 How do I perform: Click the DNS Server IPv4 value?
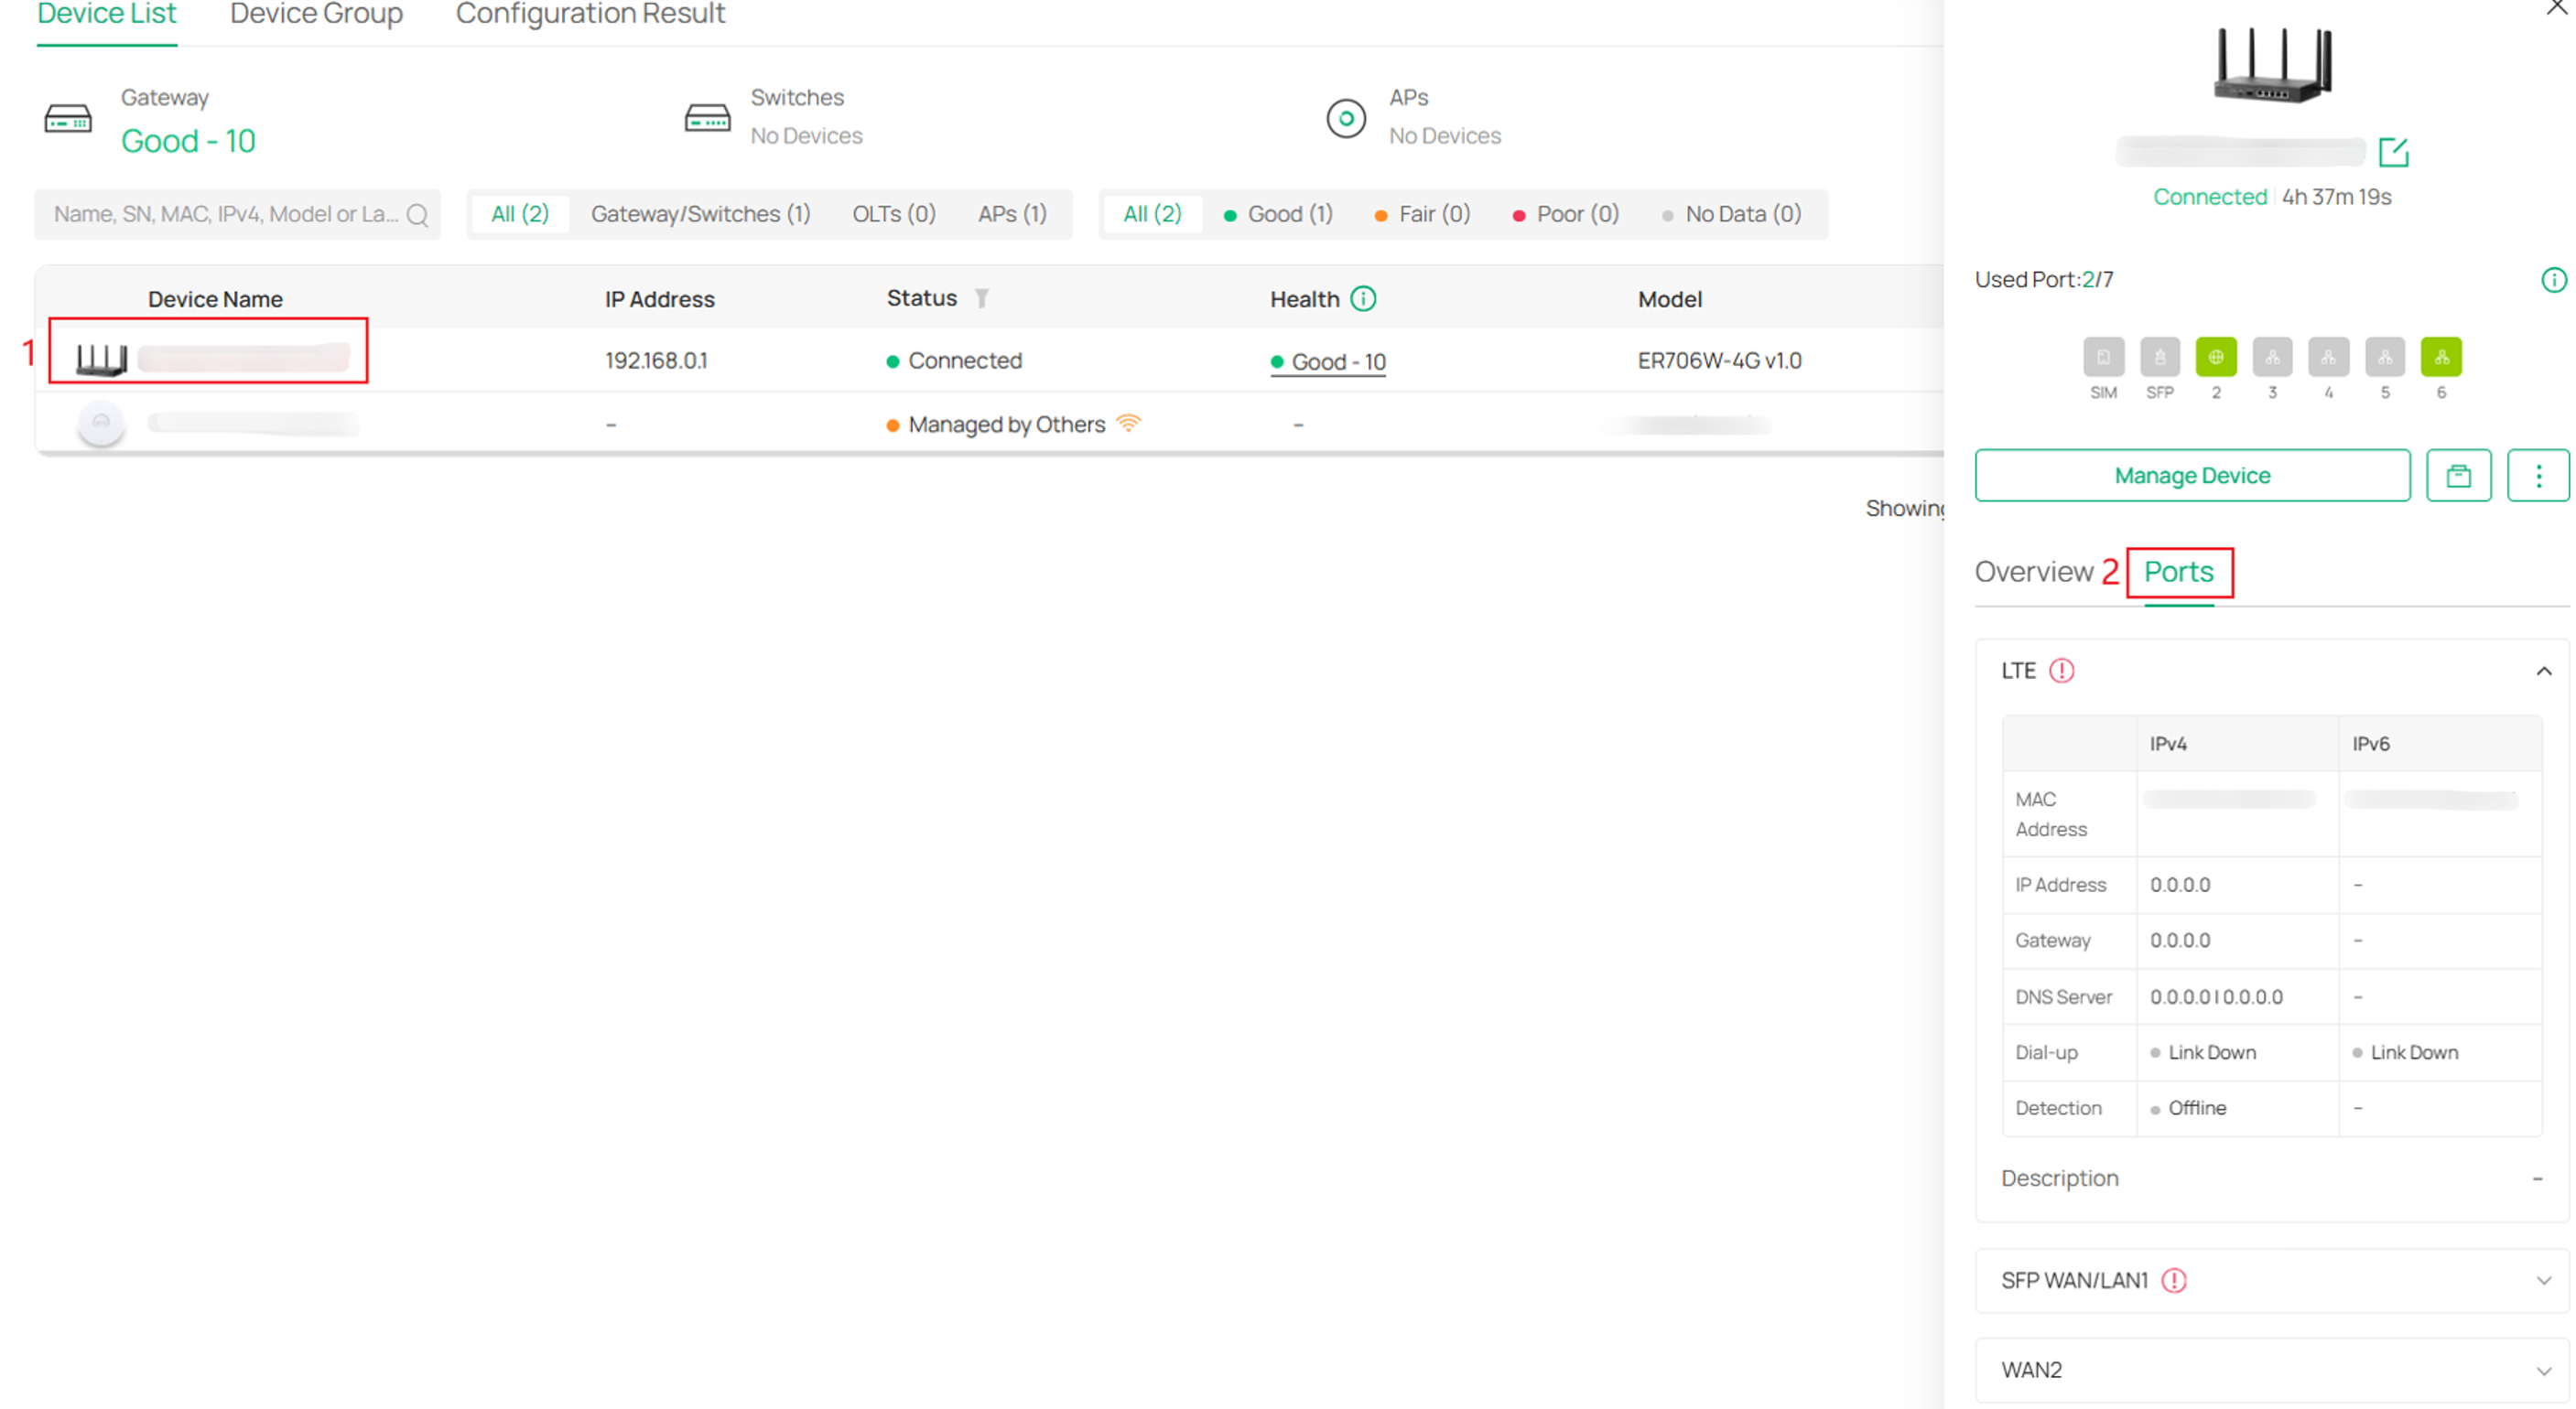tap(2216, 997)
